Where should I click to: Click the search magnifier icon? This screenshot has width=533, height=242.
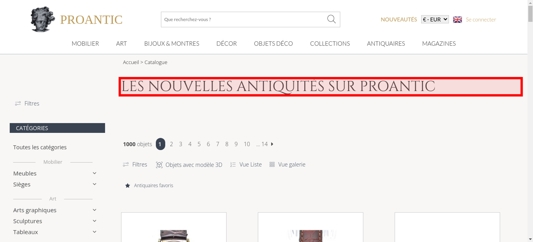coord(331,19)
